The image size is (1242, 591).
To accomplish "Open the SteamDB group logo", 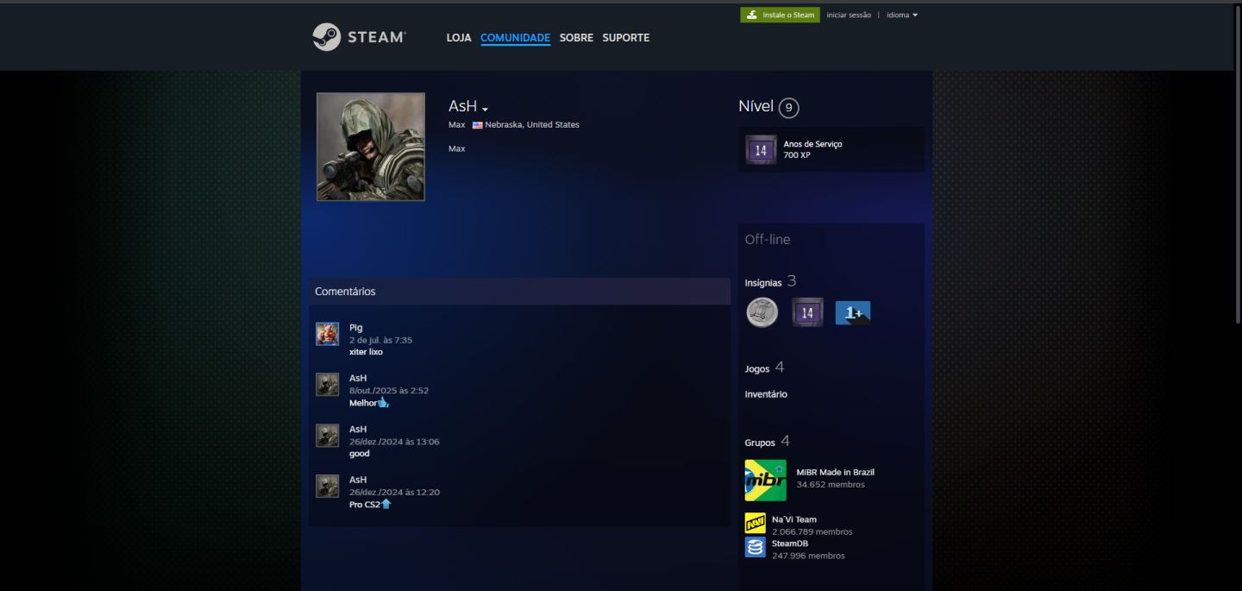I will [x=756, y=547].
